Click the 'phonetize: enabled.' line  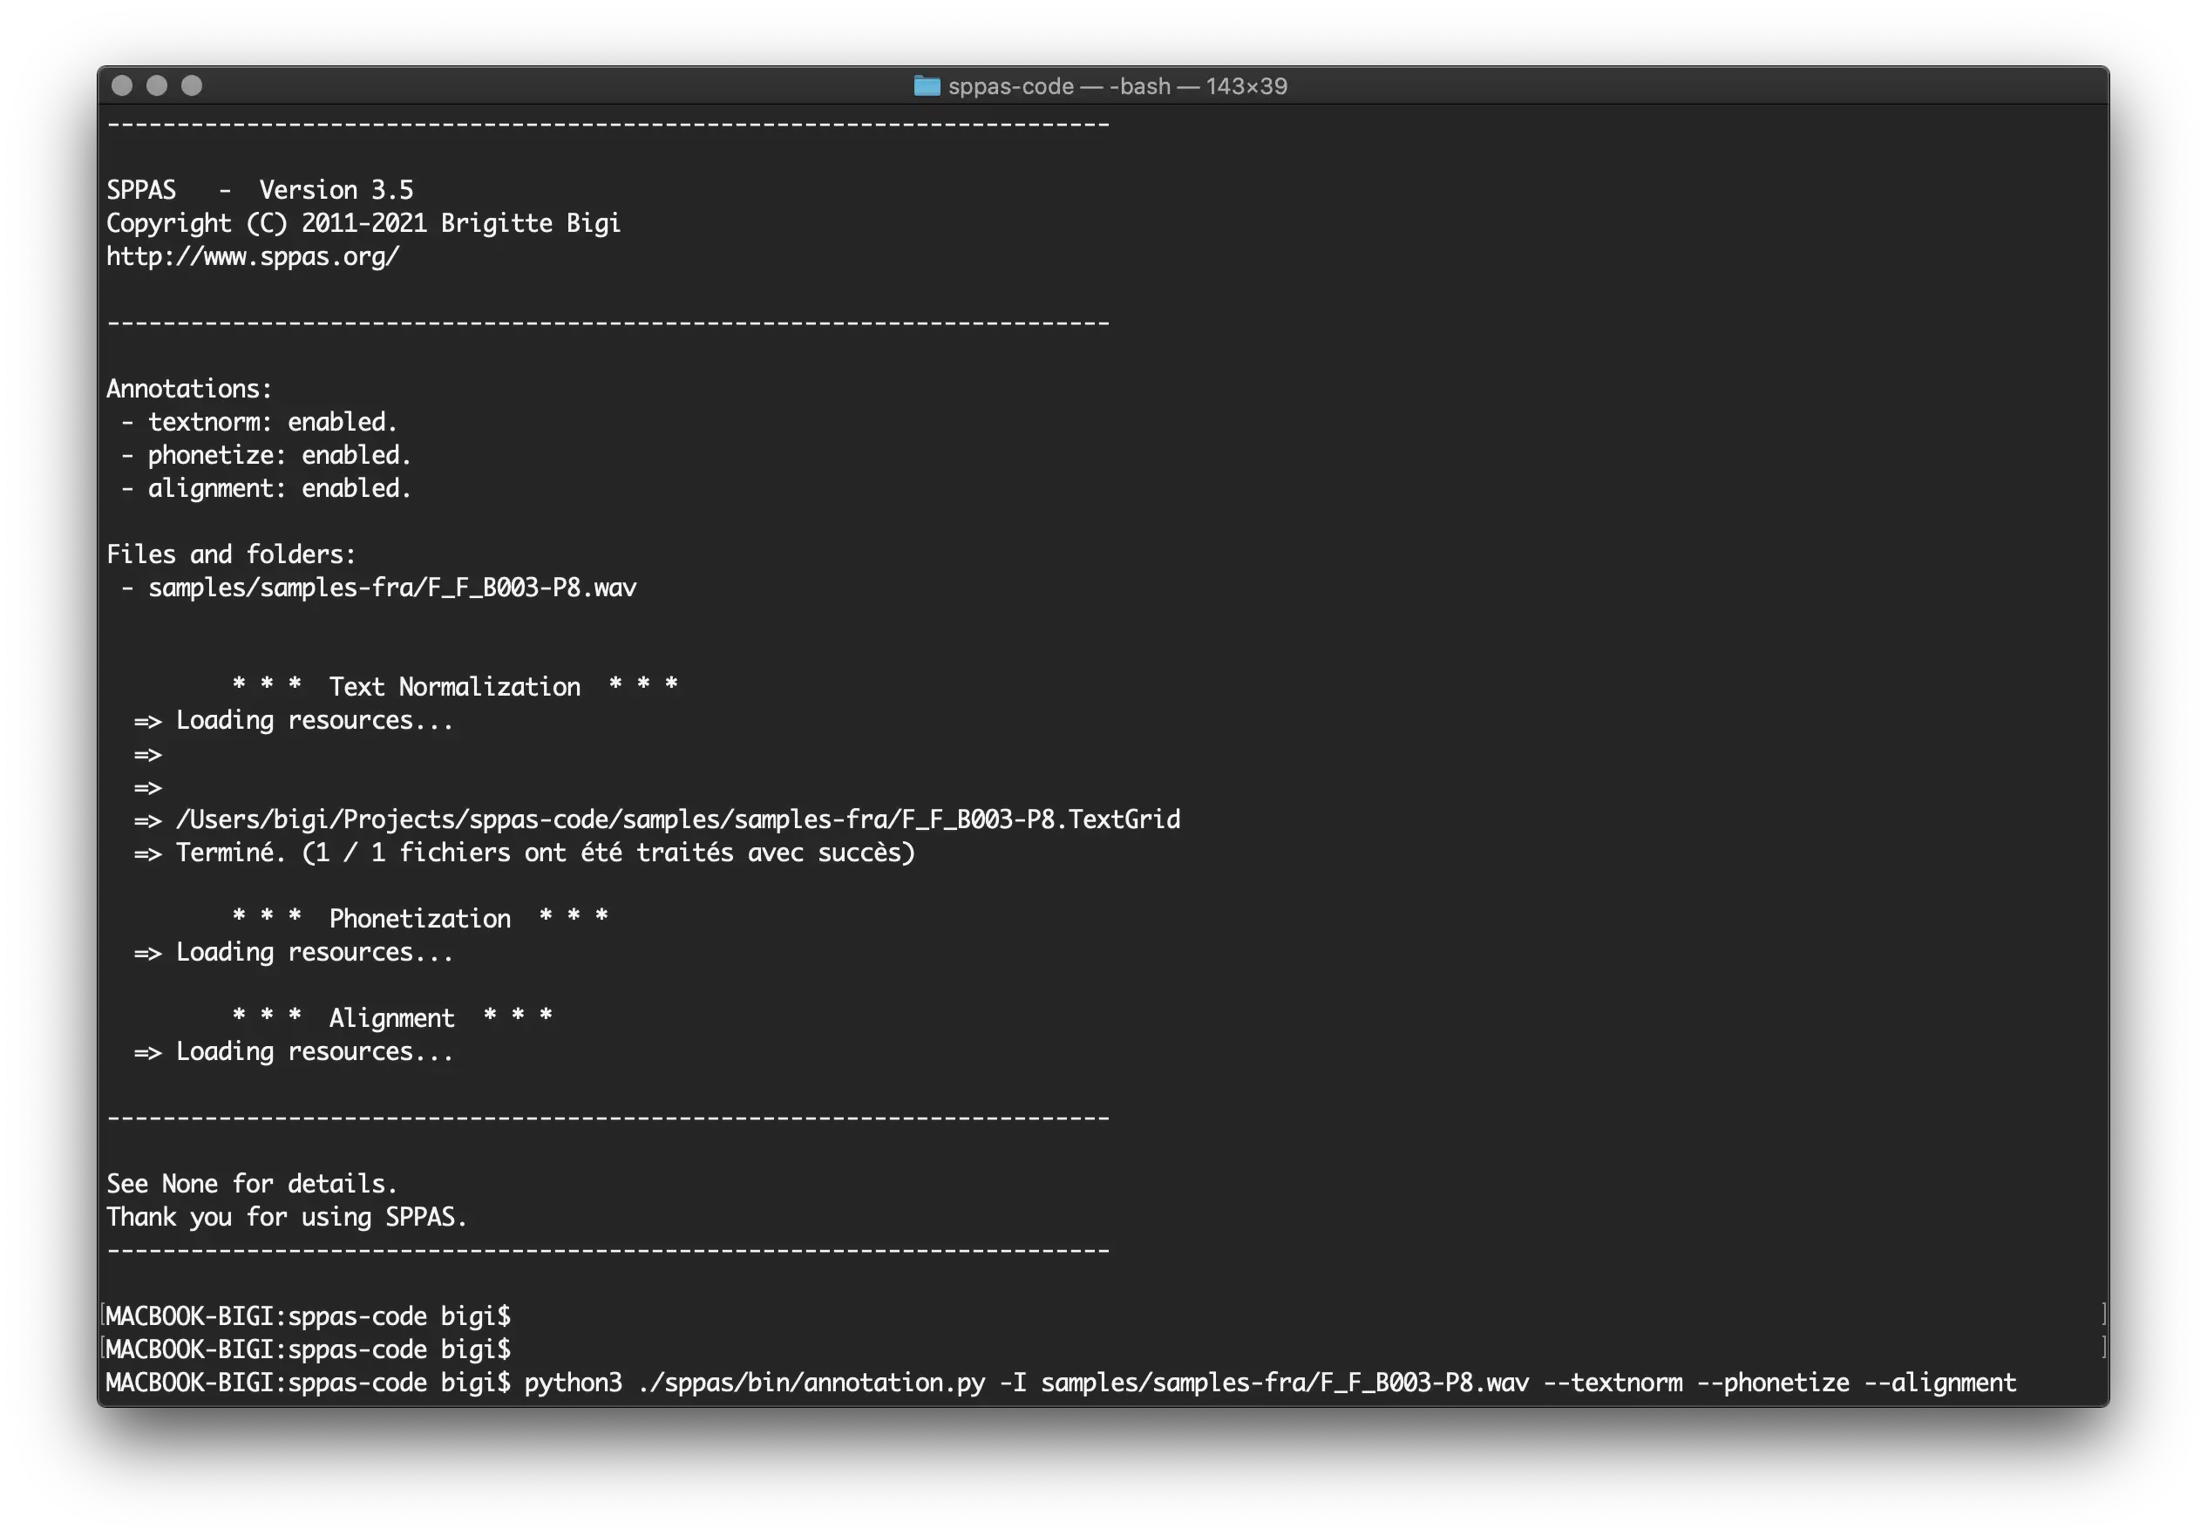coord(279,455)
